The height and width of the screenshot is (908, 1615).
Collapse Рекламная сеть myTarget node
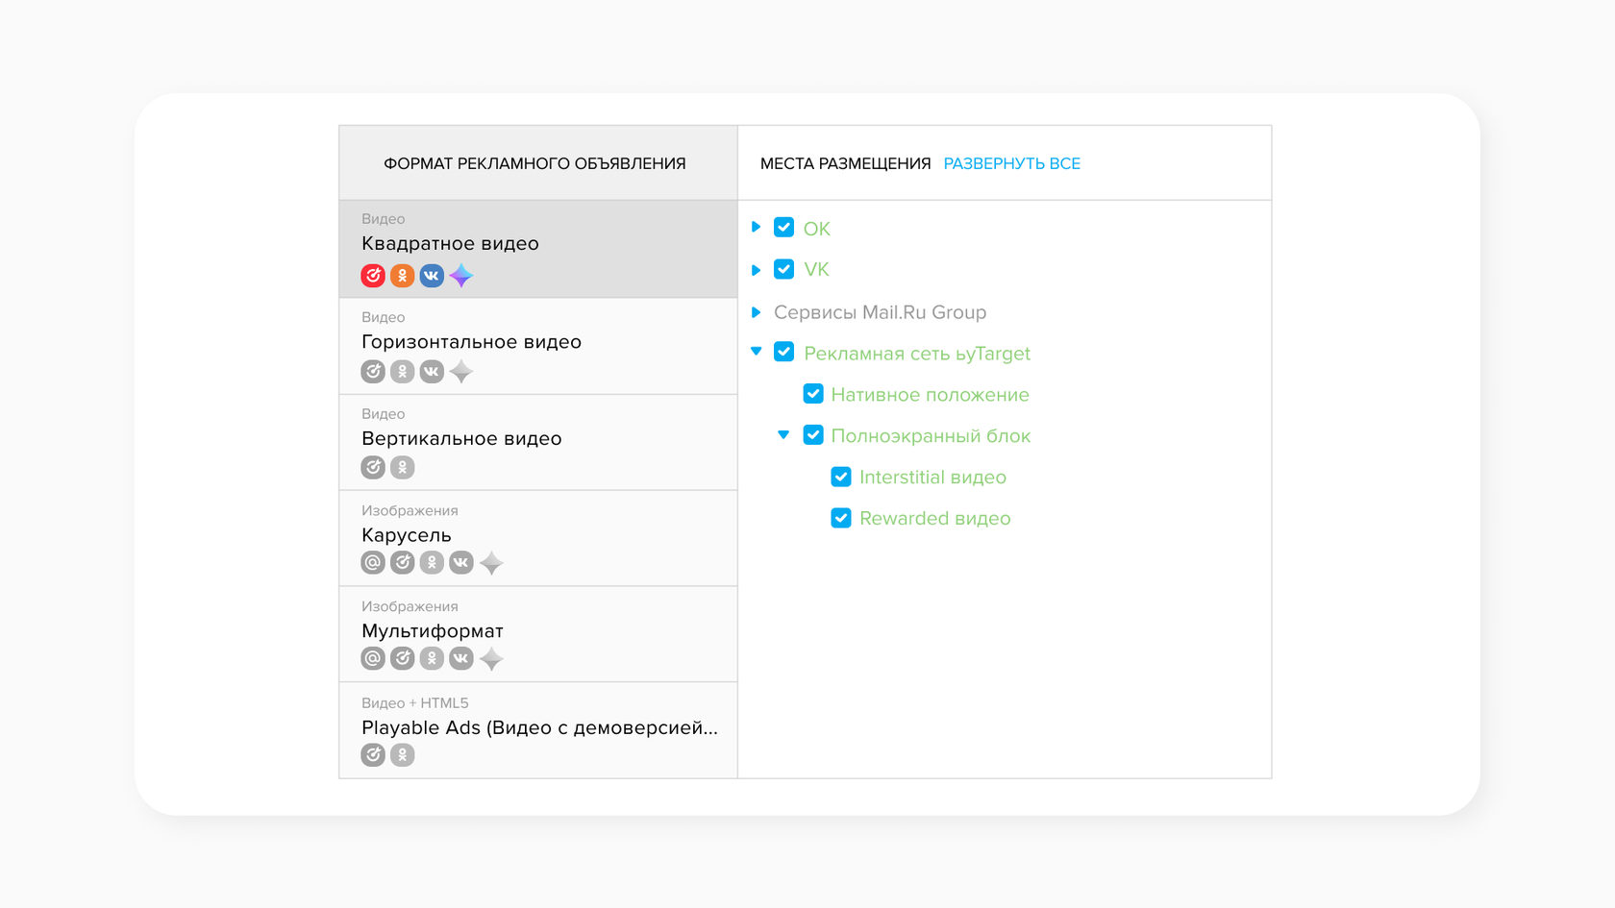tap(757, 352)
